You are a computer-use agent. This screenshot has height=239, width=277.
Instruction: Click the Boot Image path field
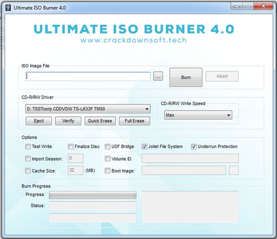pyautogui.click(x=184, y=170)
